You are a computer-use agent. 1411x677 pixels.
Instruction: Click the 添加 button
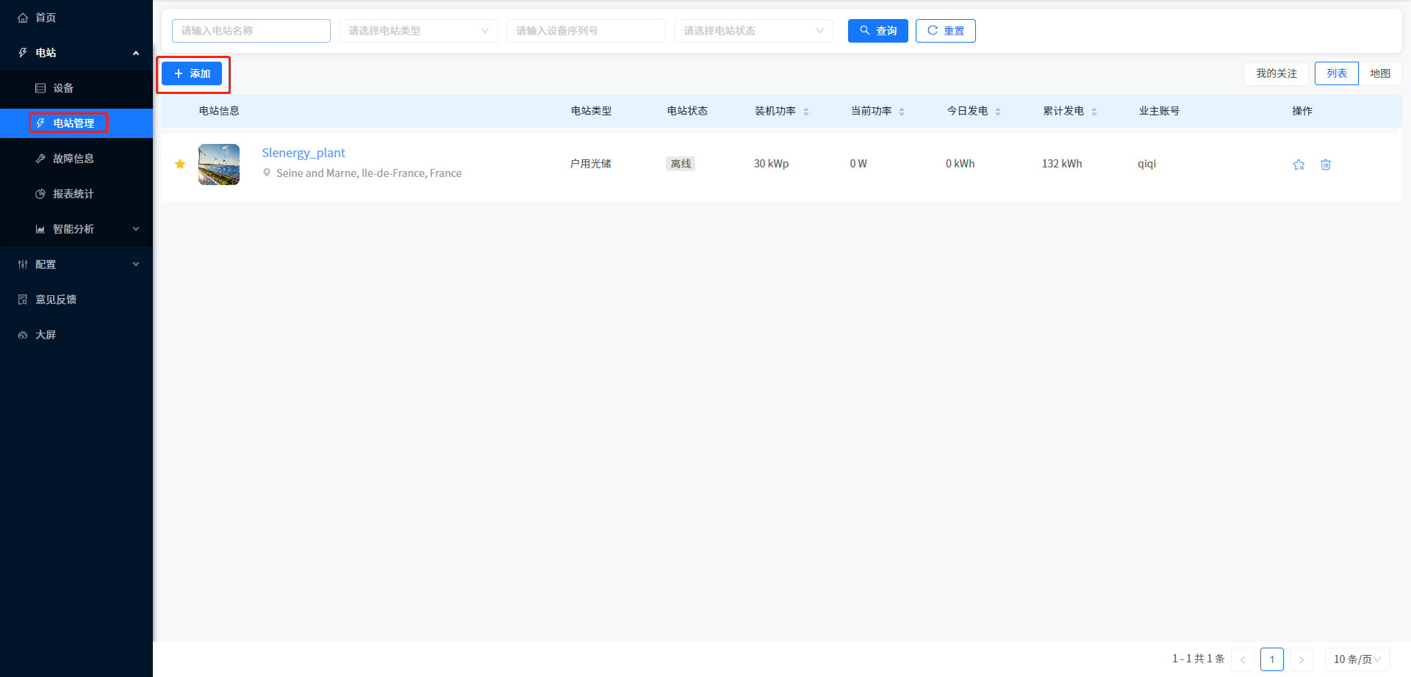coord(192,73)
